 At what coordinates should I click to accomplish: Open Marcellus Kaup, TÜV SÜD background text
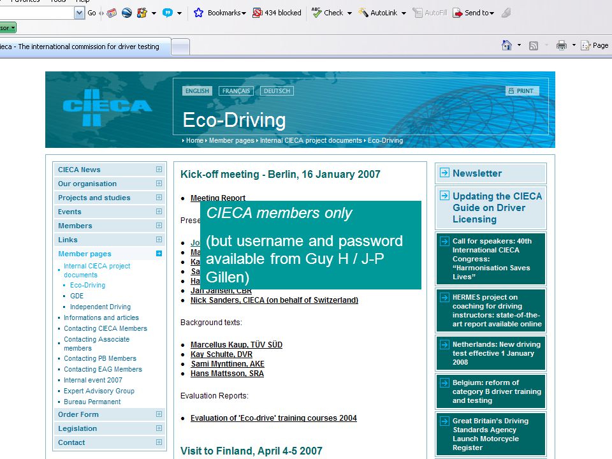[x=236, y=345]
